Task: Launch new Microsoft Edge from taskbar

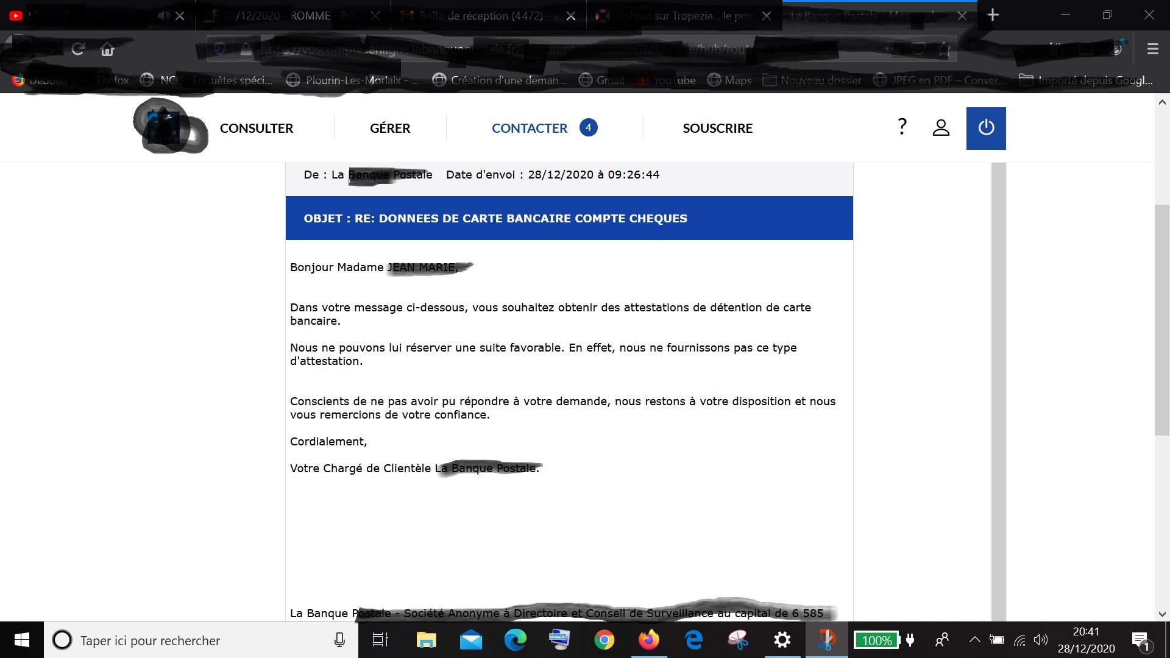Action: click(515, 640)
